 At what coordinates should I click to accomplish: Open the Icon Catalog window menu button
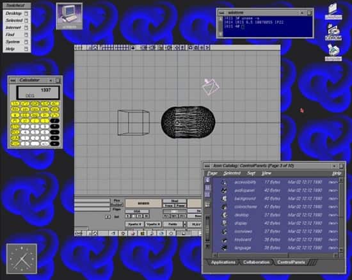(207, 166)
